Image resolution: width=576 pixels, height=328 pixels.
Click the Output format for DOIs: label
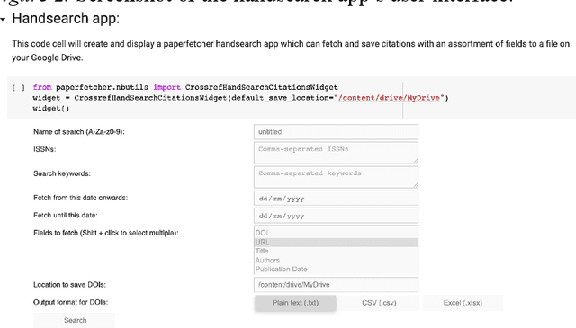click(70, 302)
